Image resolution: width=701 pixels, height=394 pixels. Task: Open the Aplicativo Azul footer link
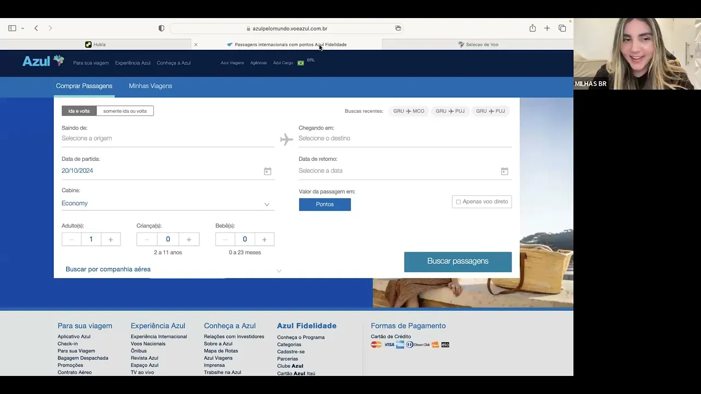[74, 337]
